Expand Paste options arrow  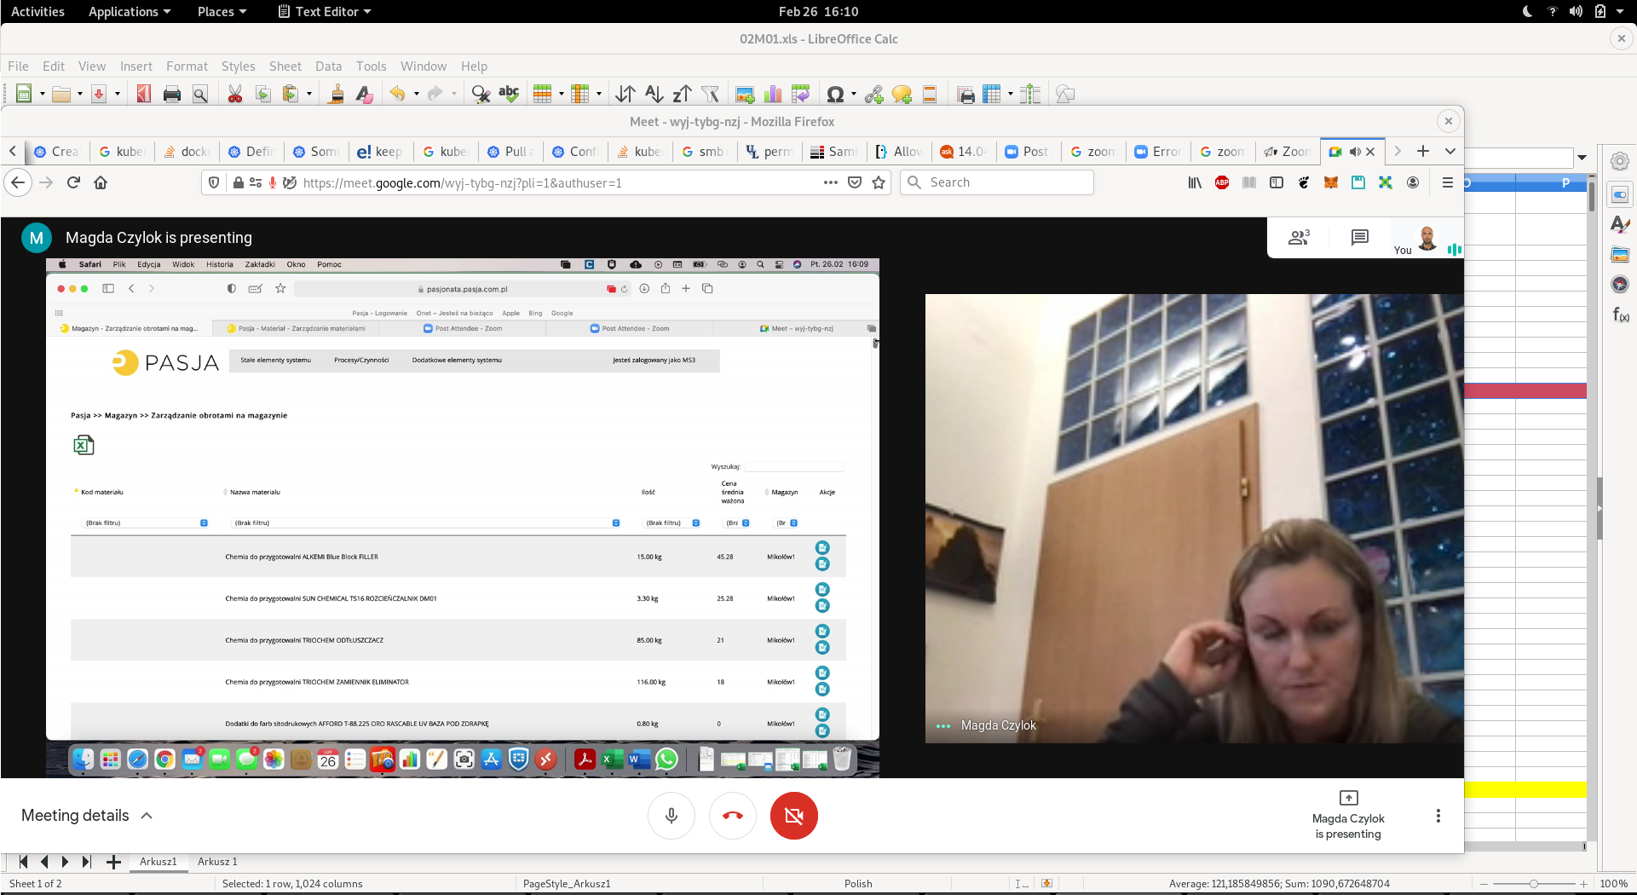click(309, 94)
